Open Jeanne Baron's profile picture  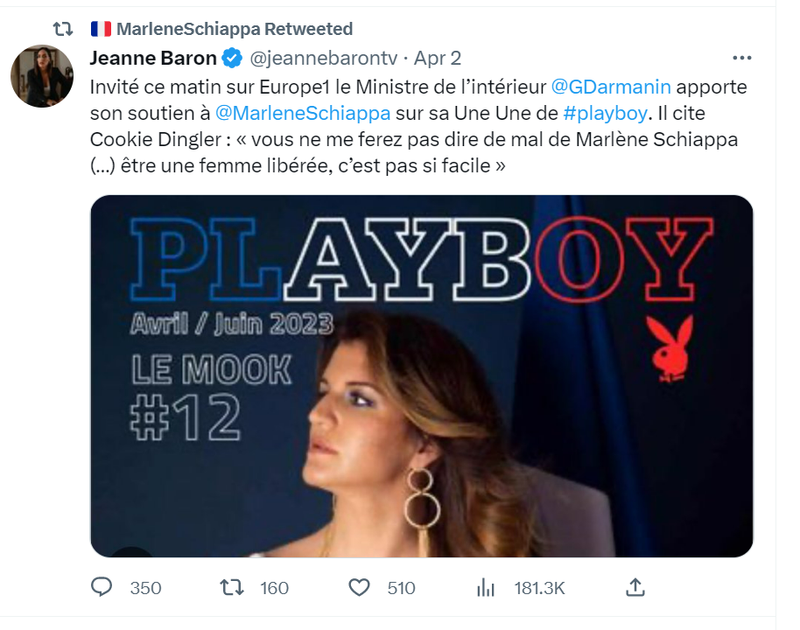click(x=41, y=76)
